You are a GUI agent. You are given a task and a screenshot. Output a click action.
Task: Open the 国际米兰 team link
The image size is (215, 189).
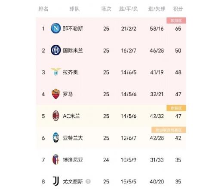pyautogui.click(x=73, y=50)
